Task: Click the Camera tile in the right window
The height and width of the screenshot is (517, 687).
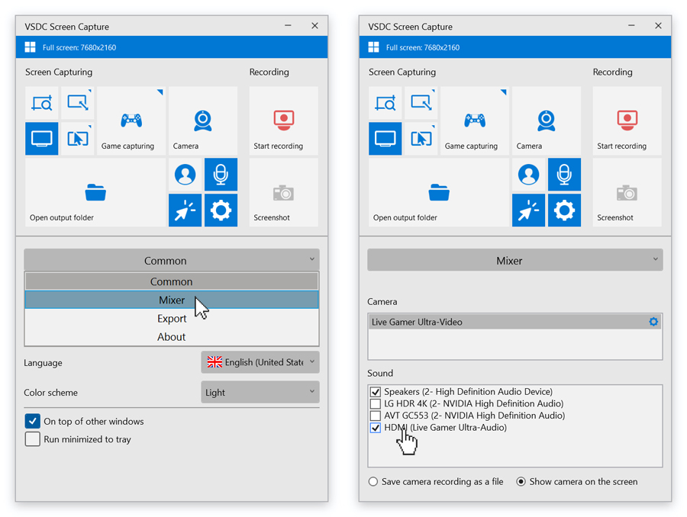Action: click(546, 121)
